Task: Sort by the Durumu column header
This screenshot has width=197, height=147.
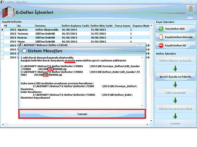Action: click(x=48, y=26)
